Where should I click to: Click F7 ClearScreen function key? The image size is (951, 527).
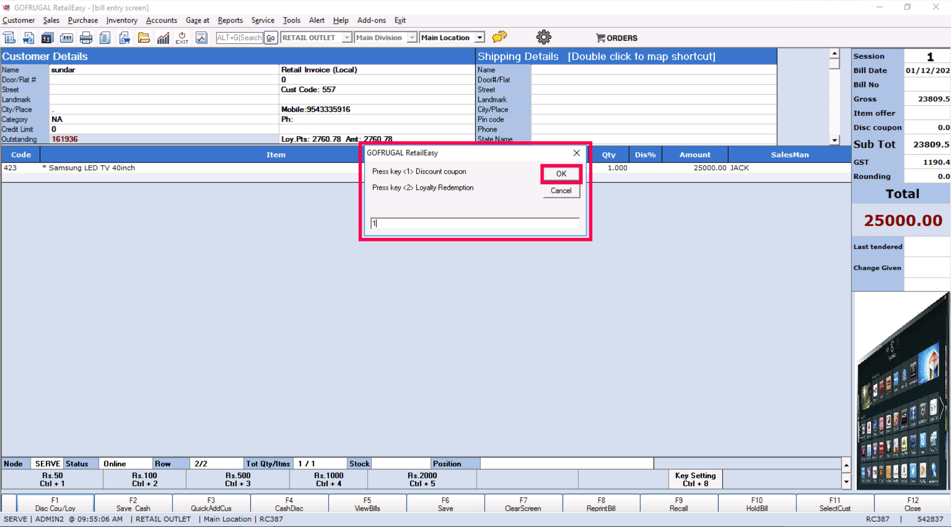pyautogui.click(x=523, y=504)
